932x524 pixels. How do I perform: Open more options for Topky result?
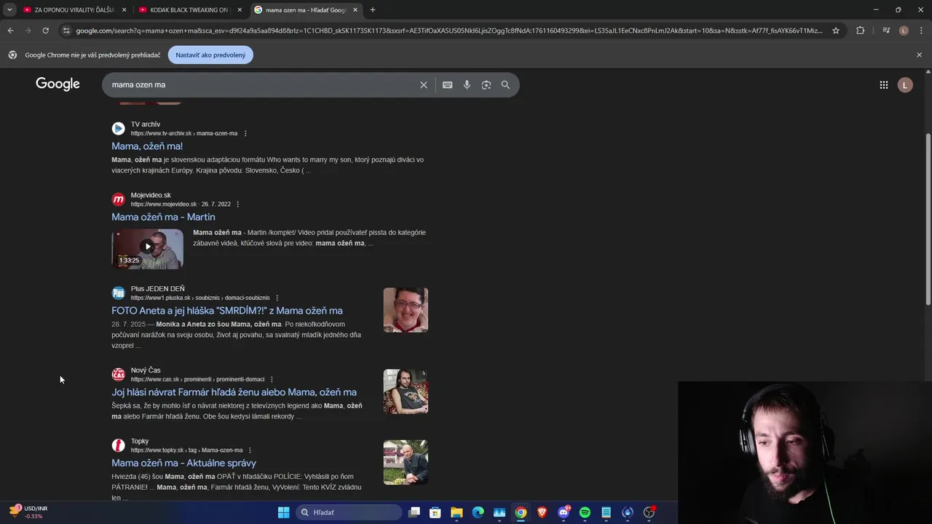coord(250,450)
